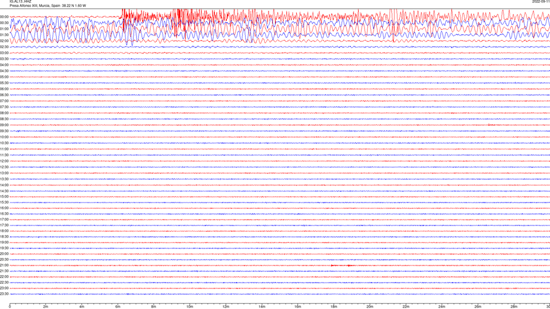Click the small red blip on the 09:00 trace

tap(492, 125)
